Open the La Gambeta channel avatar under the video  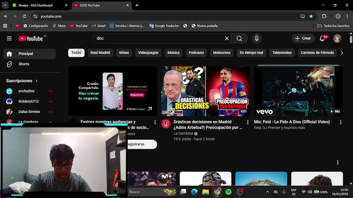tap(166, 124)
